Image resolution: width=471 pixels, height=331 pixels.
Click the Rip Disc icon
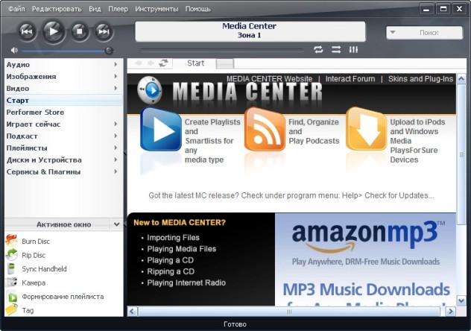click(x=12, y=255)
